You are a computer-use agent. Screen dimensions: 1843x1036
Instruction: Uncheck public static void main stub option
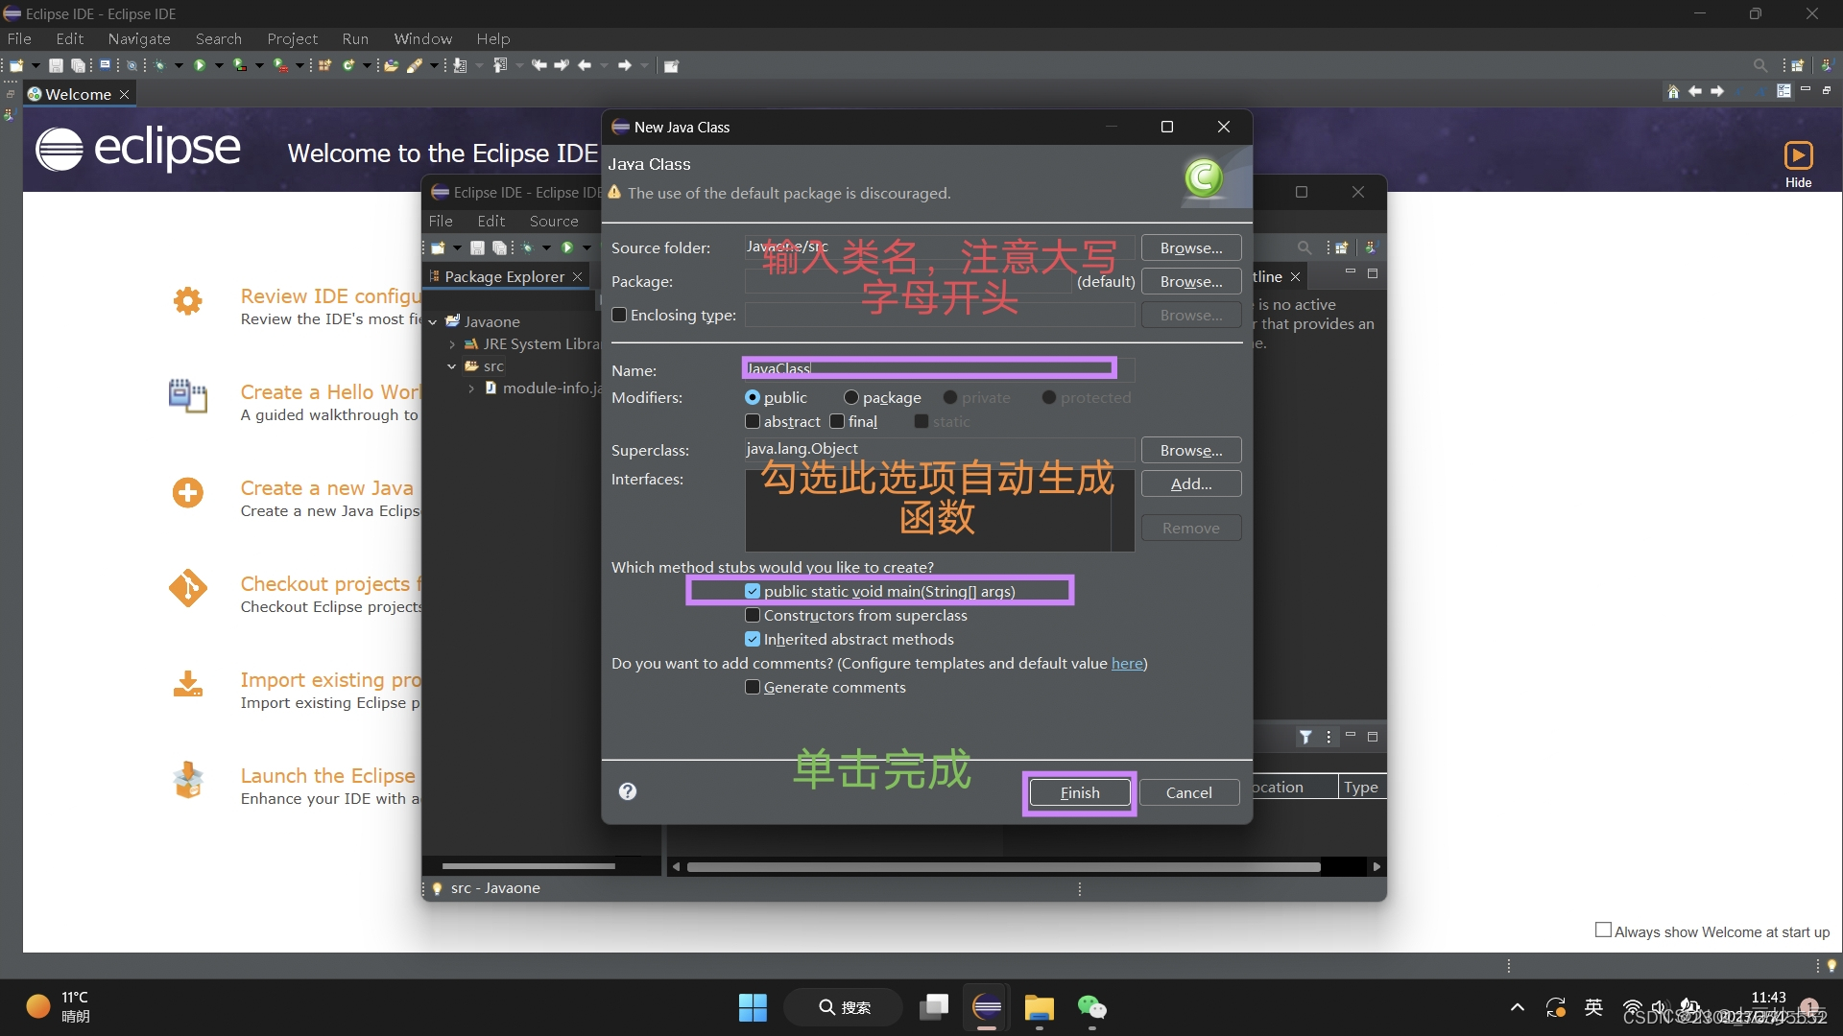tap(753, 591)
